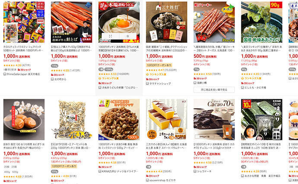This screenshot has height=184, width=298.
Task: Open the ミックスナッツ 500g product thumbnail
Action: pos(119,119)
